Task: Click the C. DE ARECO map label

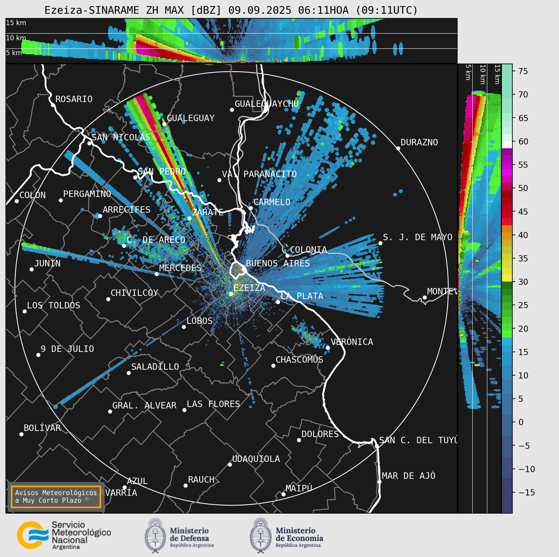Action: [x=156, y=240]
